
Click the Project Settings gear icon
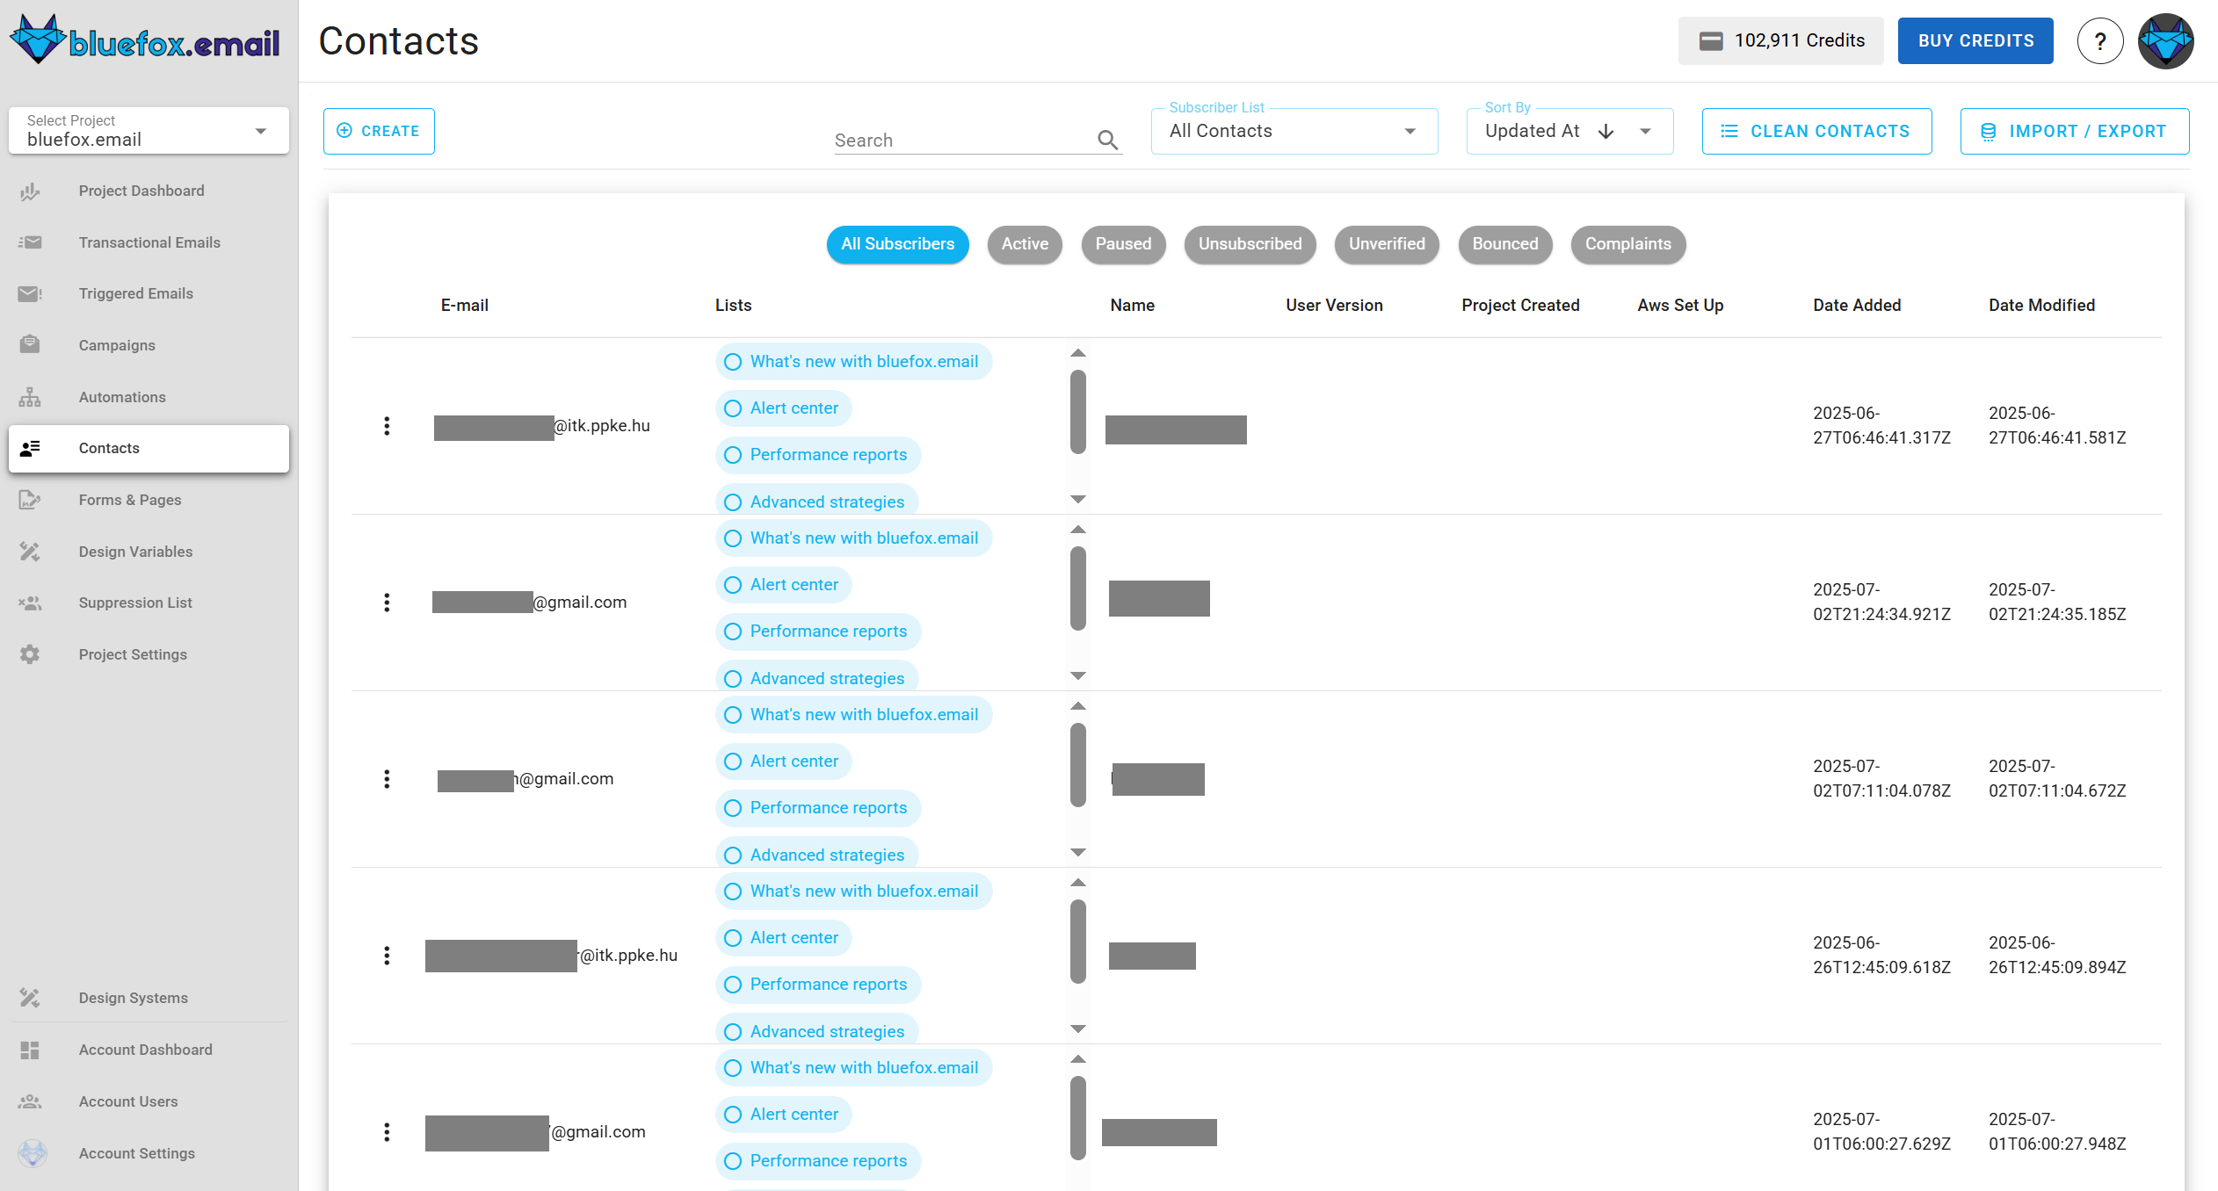(x=30, y=654)
